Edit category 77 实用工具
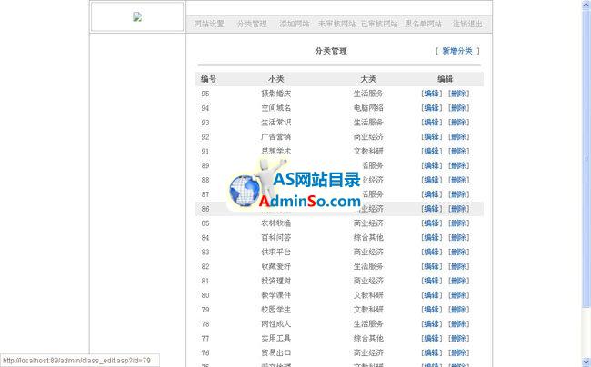This screenshot has width=591, height=367. [432, 339]
